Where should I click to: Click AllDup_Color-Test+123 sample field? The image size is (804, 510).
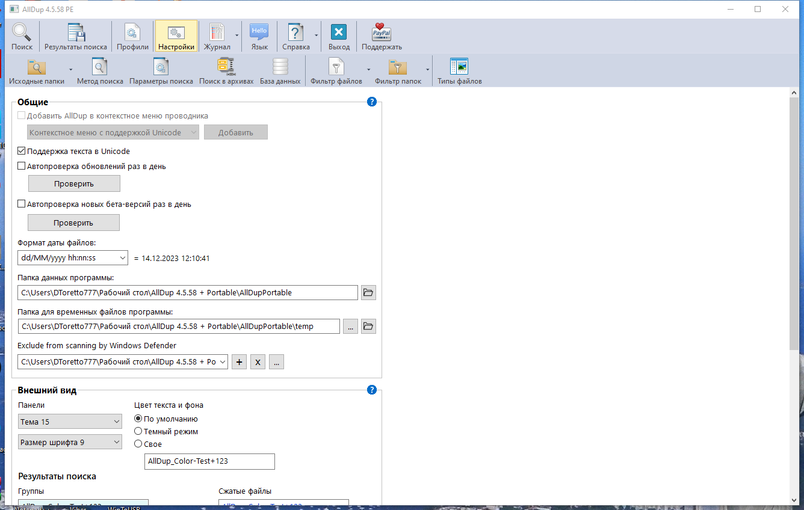pos(209,461)
